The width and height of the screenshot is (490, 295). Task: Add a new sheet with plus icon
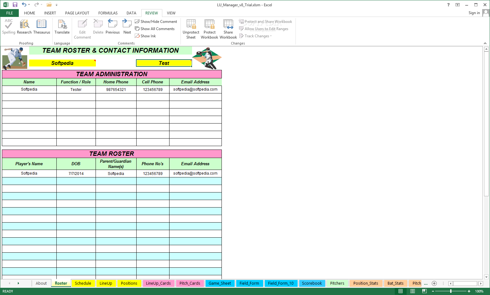pyautogui.click(x=434, y=283)
